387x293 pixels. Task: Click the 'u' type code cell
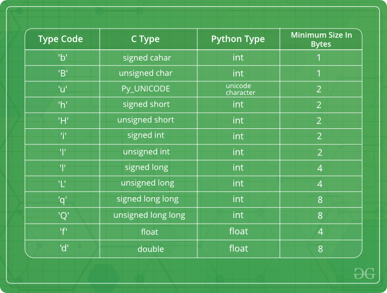[63, 89]
